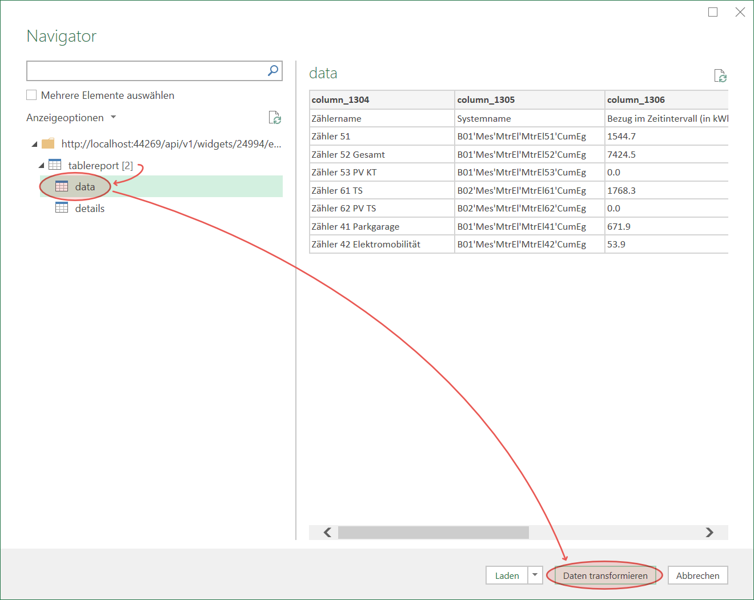Collapse the tablereport node

coord(41,166)
